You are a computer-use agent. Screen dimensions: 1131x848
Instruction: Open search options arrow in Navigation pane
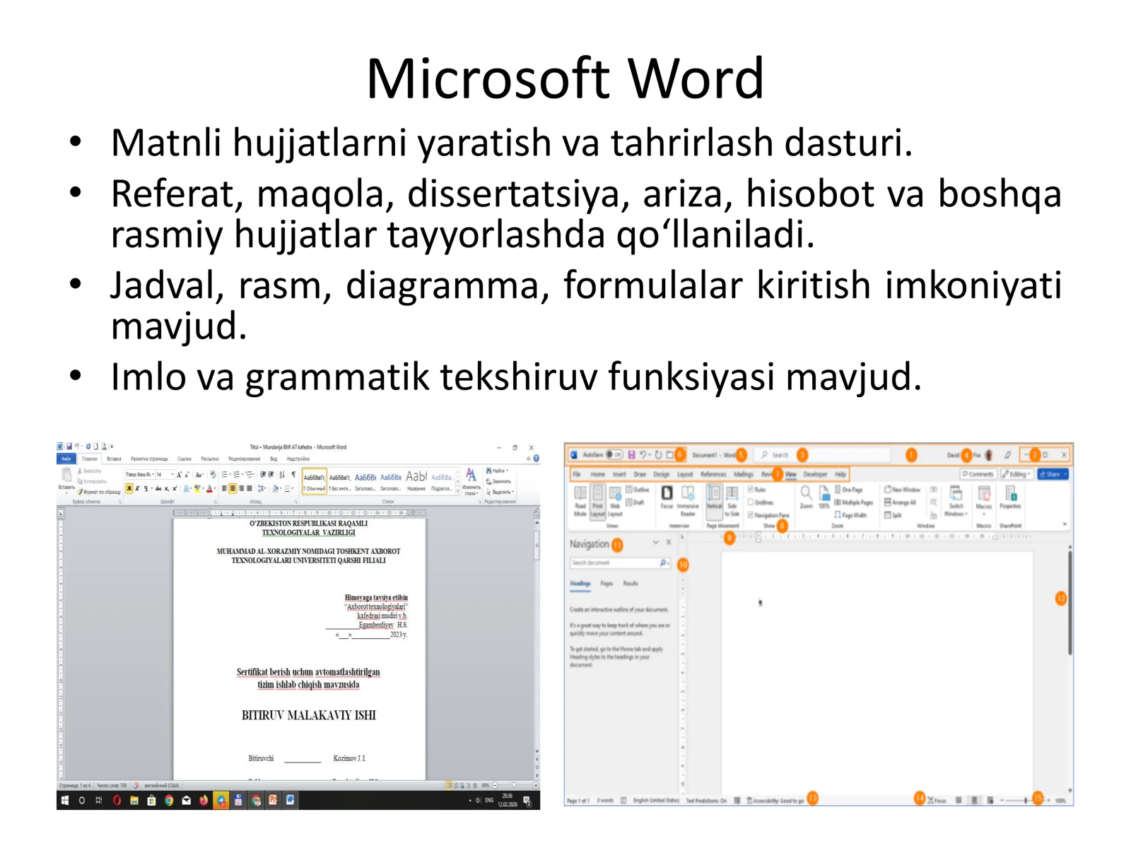[667, 563]
